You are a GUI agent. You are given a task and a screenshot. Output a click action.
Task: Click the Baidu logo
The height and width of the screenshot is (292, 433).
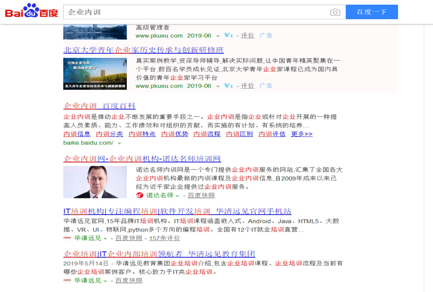tap(32, 11)
